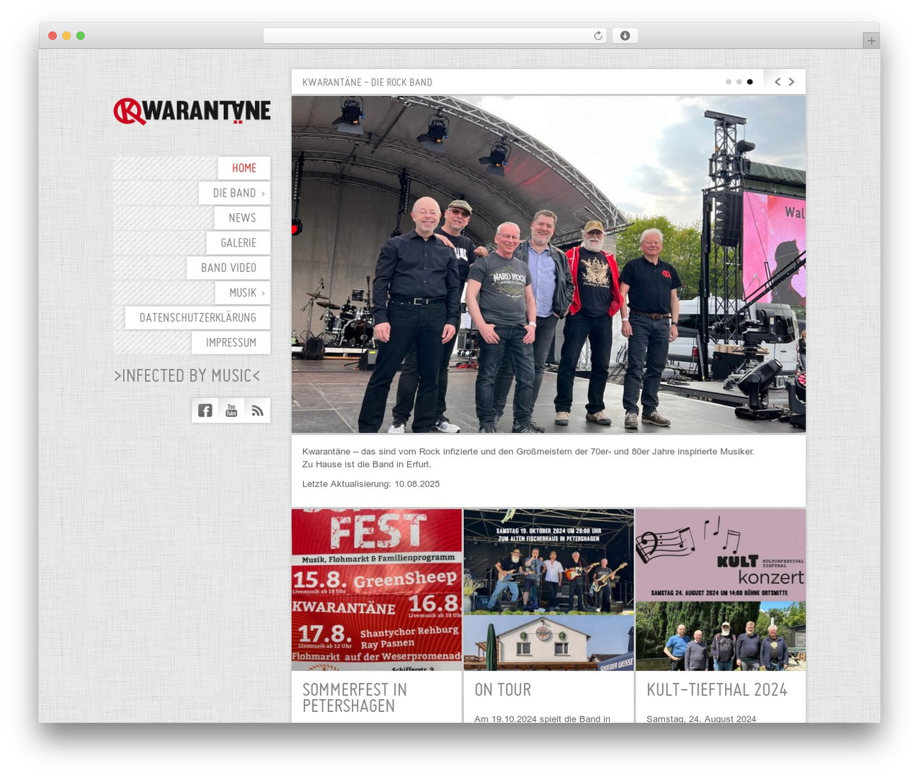
Task: Add a new browser tab
Action: coord(872,41)
